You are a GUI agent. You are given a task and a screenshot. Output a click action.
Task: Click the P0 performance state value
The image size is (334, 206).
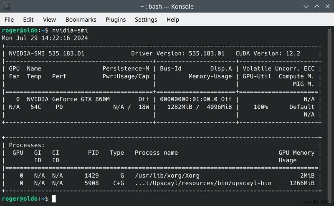coord(59,107)
